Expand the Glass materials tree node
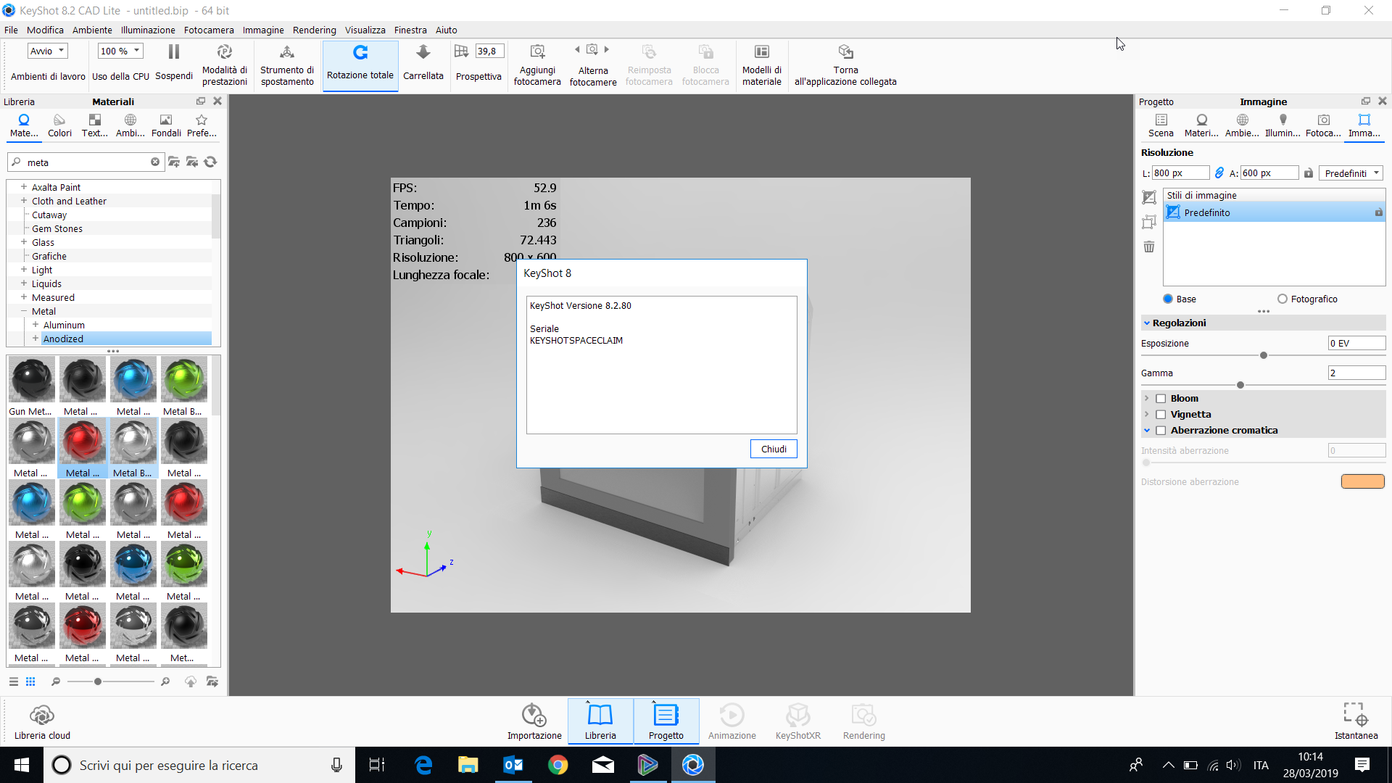Viewport: 1392px width, 783px height. pos(24,242)
